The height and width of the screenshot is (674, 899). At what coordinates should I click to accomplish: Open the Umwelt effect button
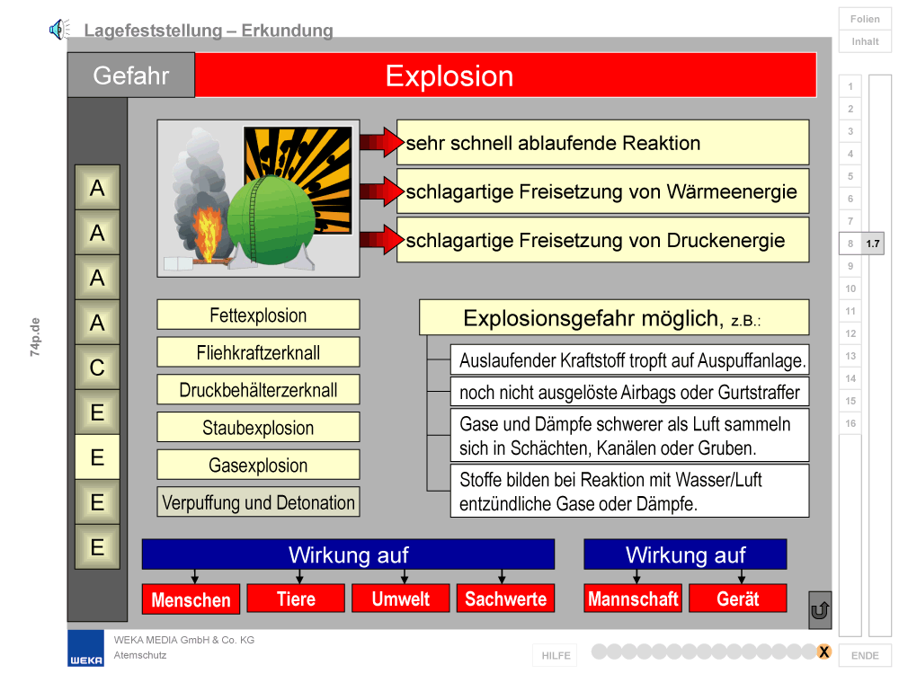click(401, 599)
